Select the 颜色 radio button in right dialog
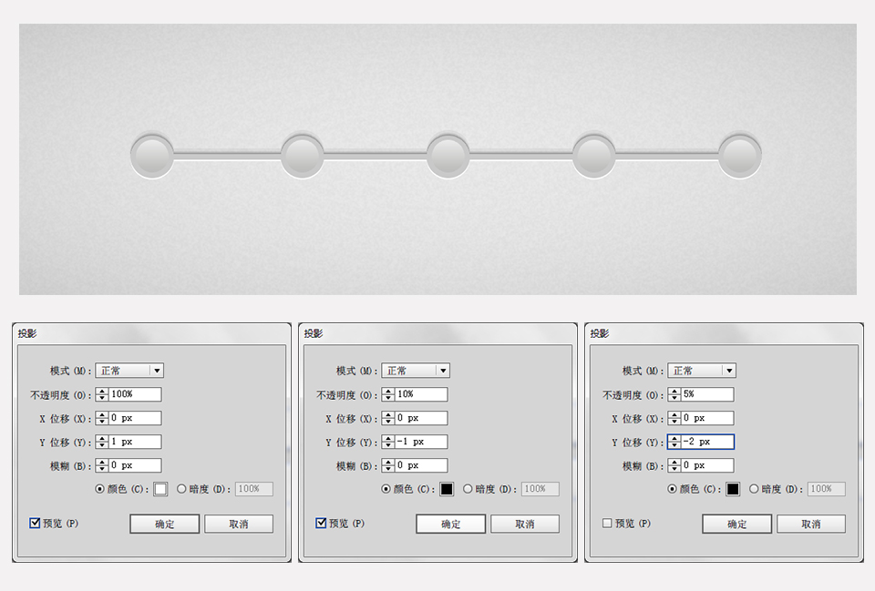The image size is (875, 591). 673,489
